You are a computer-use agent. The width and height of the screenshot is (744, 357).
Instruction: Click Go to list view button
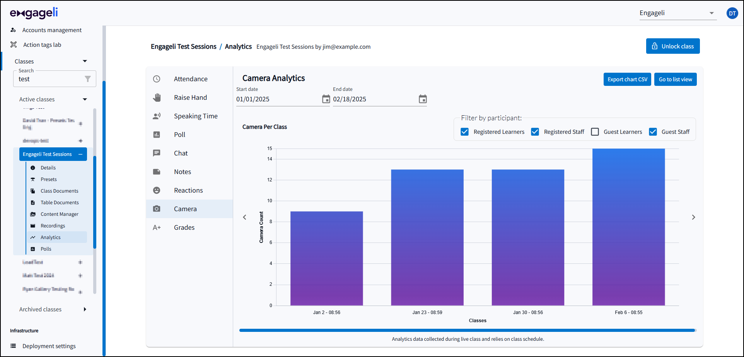[x=675, y=79]
